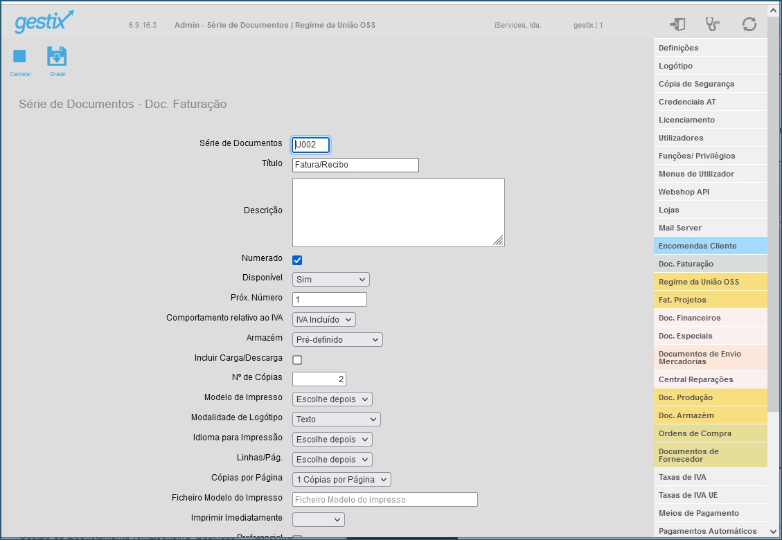Click the Série de Documentos U002 field

[x=311, y=145]
